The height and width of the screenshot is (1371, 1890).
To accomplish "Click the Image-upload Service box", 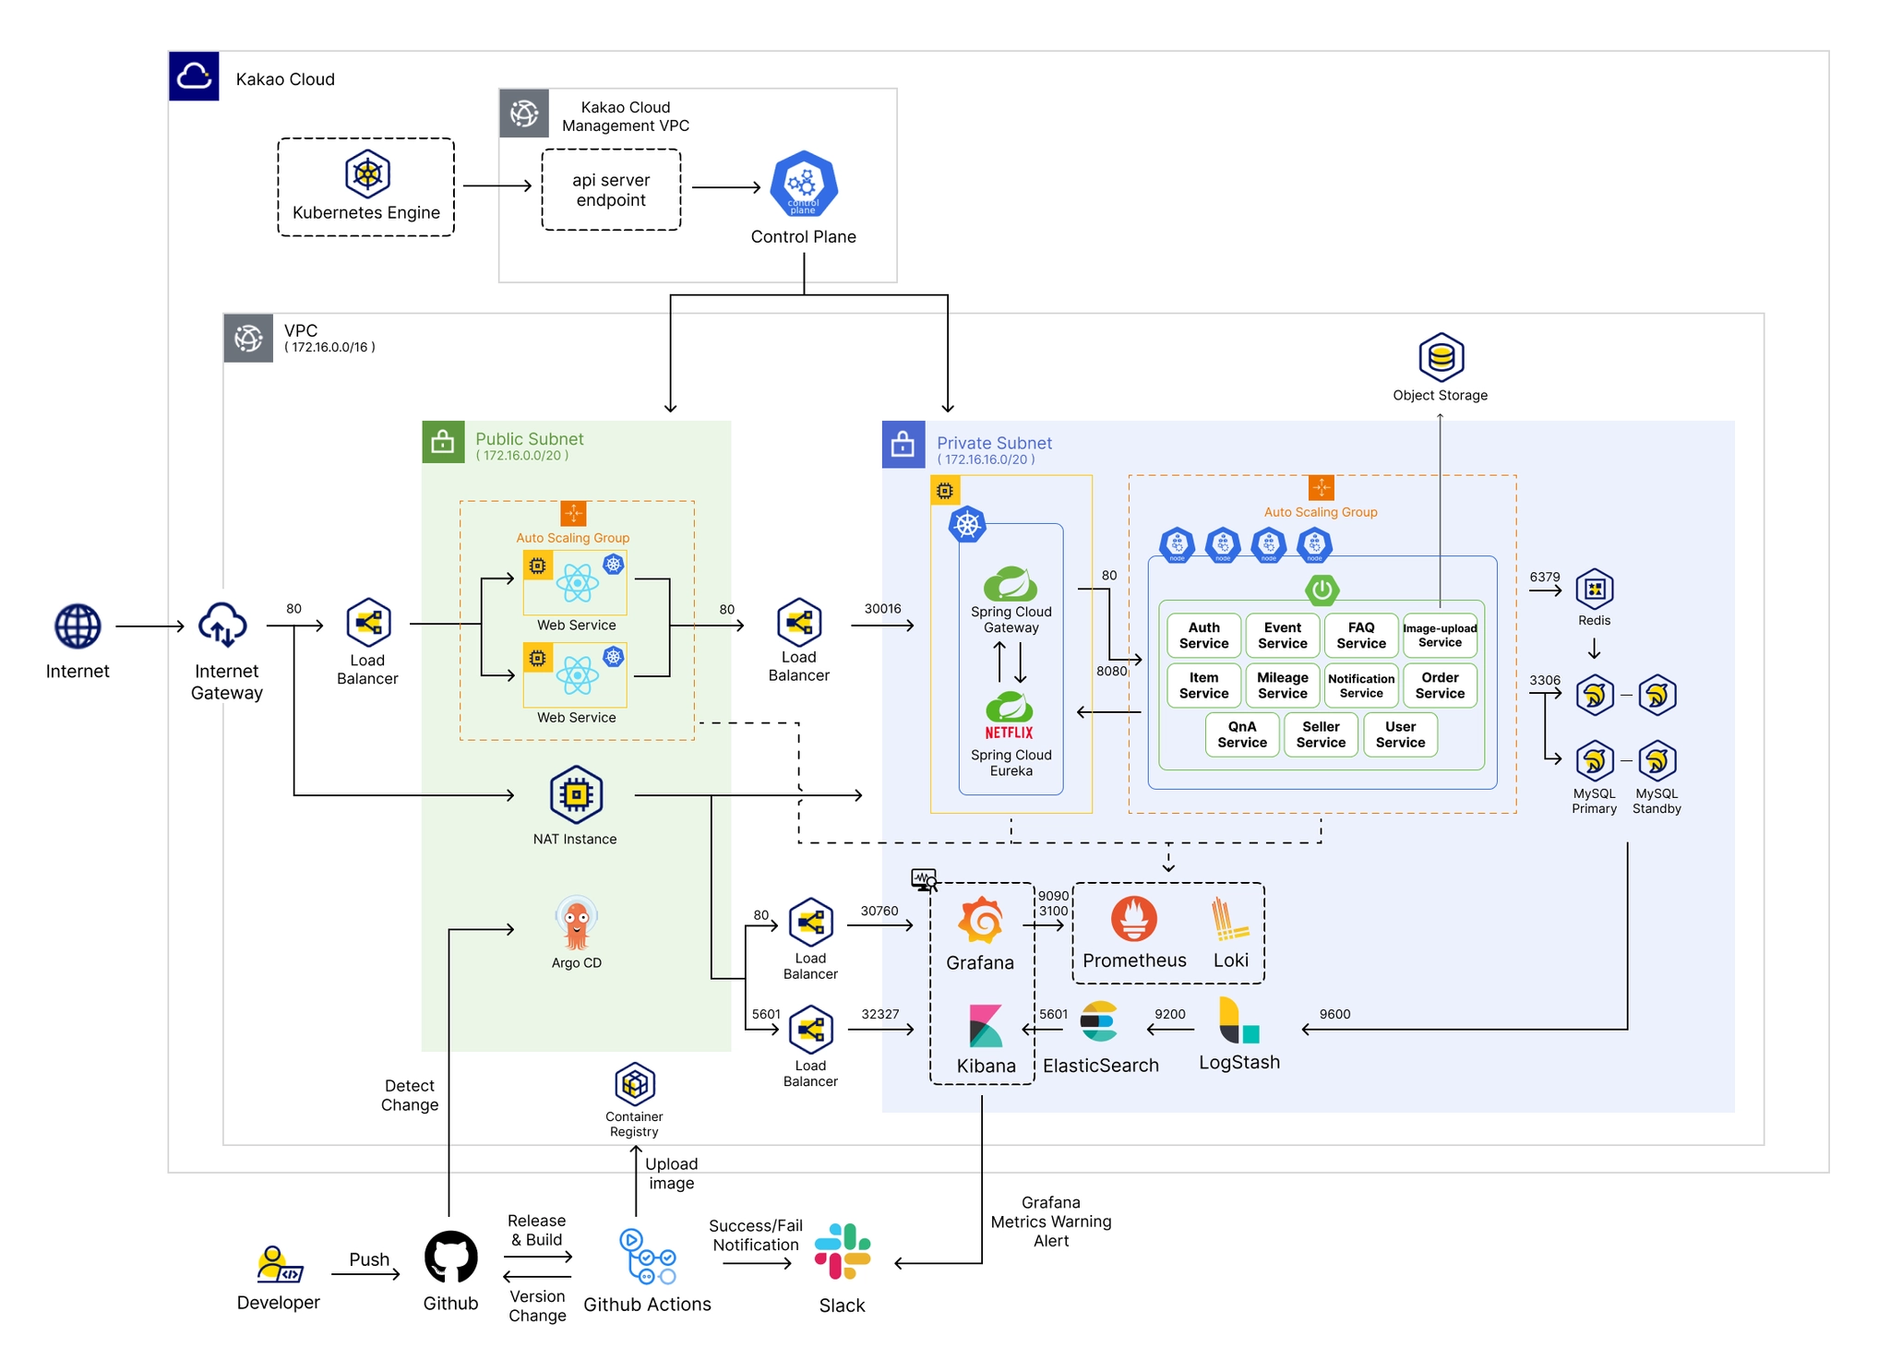I will coord(1440,636).
